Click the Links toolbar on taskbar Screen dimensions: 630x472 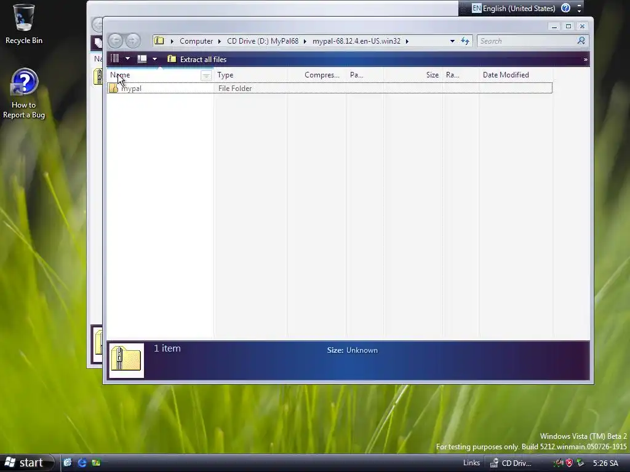click(x=471, y=463)
